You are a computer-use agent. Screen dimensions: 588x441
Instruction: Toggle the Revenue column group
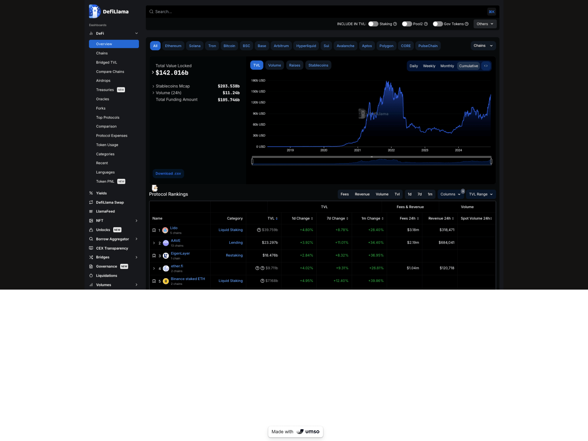pos(362,194)
